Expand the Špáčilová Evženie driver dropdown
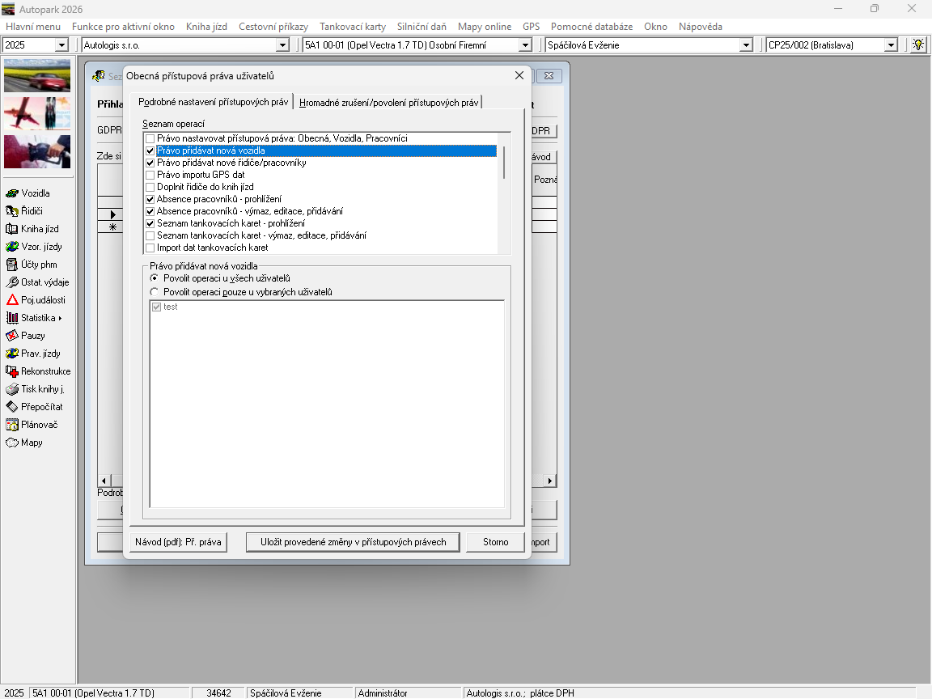Screen dimensions: 932x699 (x=746, y=45)
